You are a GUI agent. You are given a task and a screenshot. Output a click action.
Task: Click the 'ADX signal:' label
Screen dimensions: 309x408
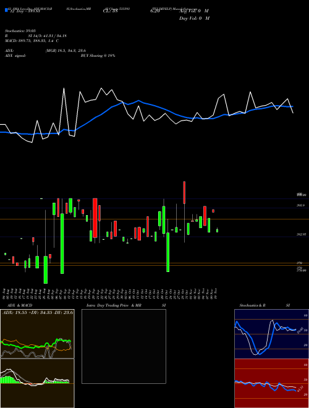[15, 56]
